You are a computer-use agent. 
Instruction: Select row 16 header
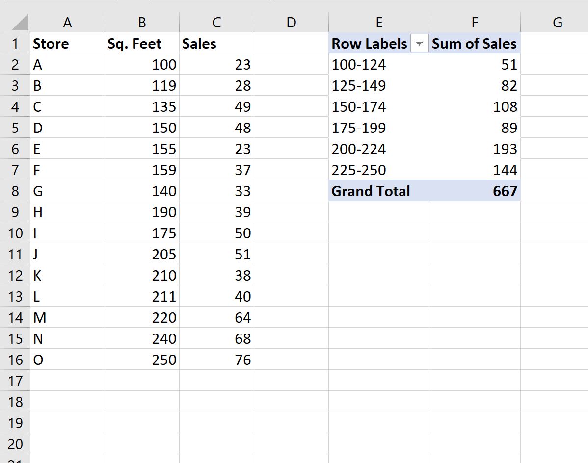[x=15, y=360]
